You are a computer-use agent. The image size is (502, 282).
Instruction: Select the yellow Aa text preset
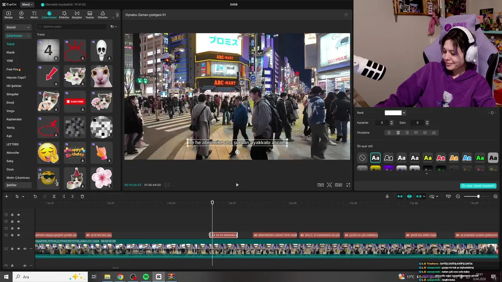point(428,158)
